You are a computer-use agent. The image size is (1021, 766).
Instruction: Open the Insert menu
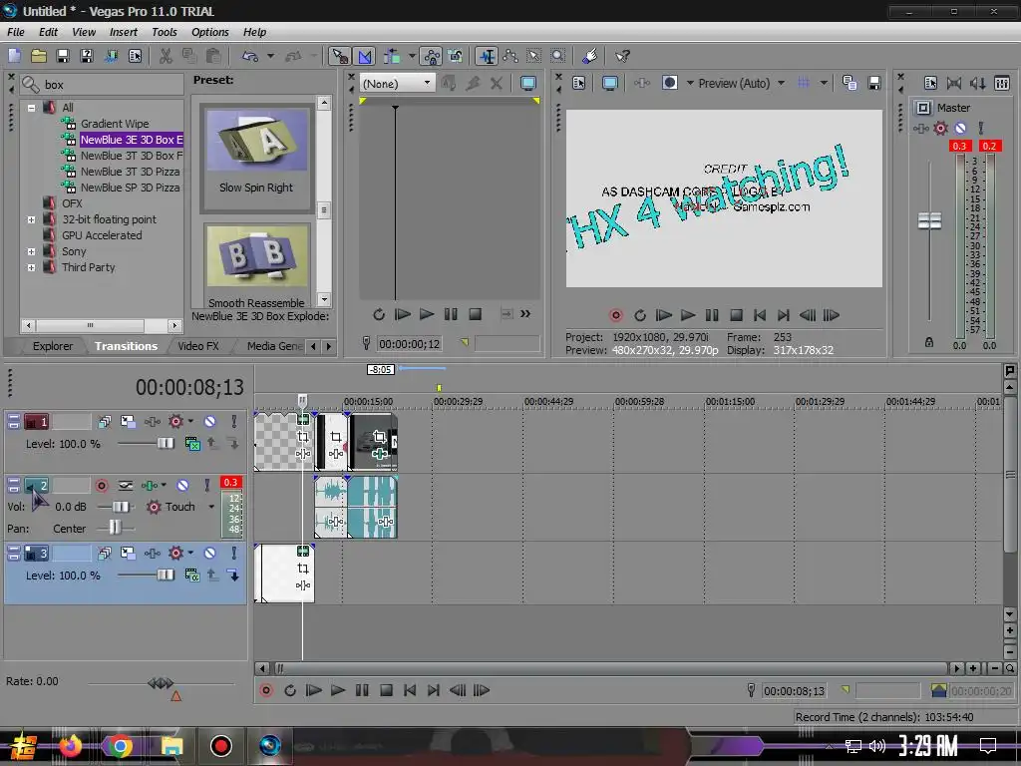tap(123, 32)
